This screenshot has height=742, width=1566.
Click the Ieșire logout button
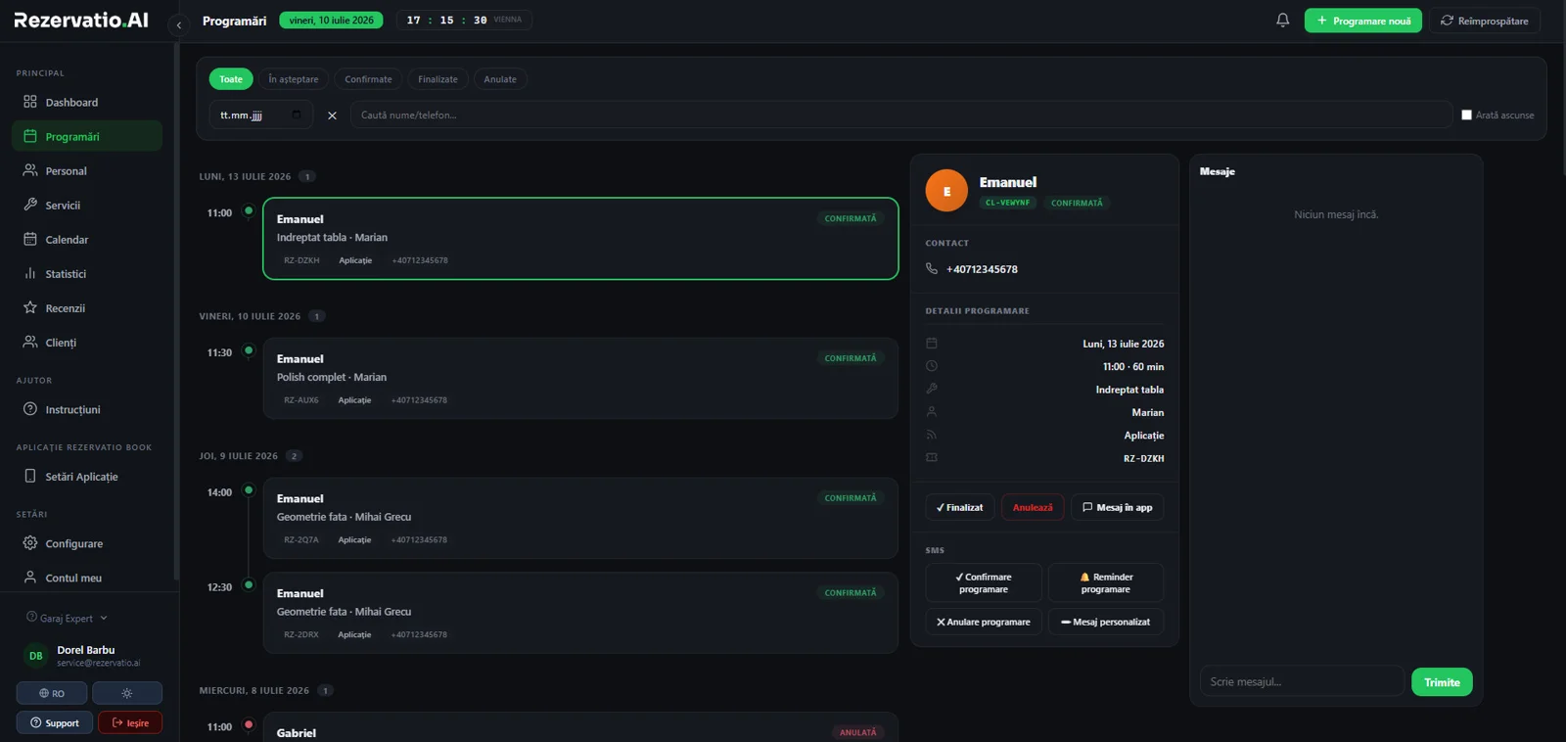(130, 722)
